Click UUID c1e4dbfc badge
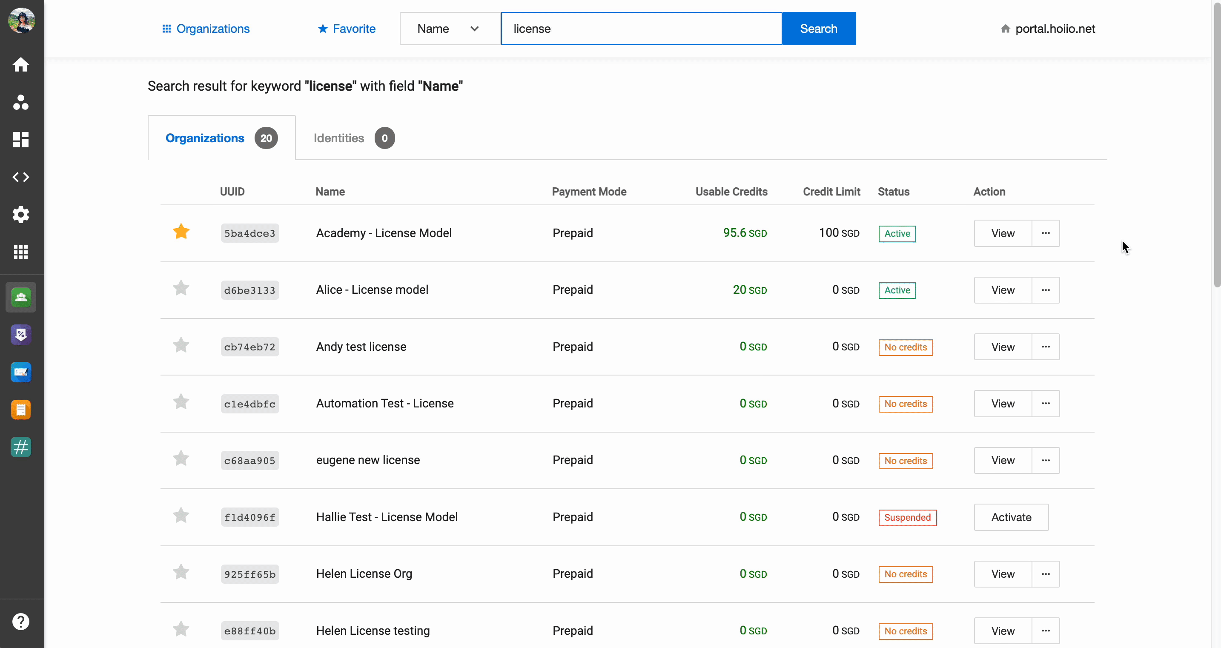Viewport: 1221px width, 648px height. click(250, 404)
